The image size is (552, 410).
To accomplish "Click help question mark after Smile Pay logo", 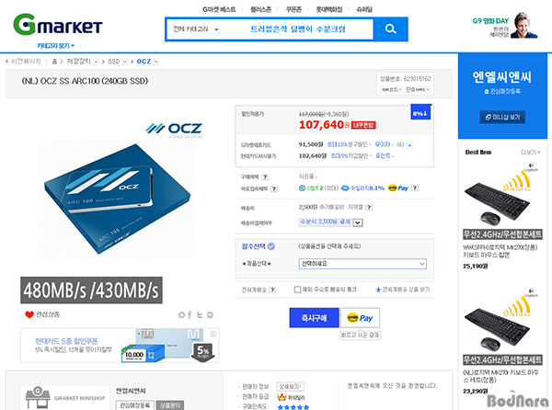I will point(415,188).
